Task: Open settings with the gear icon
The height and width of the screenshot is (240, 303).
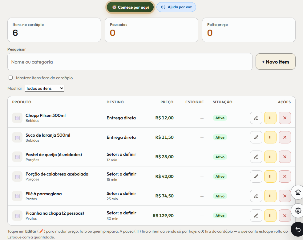Action: point(298,211)
